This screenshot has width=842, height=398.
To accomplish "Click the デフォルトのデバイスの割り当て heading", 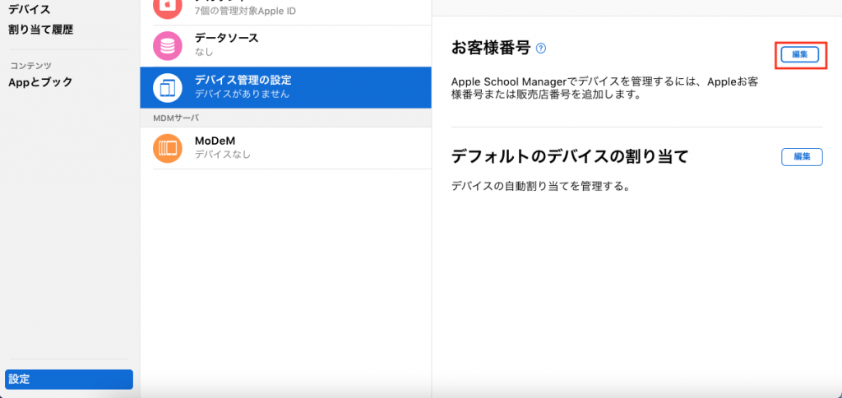I will coord(570,156).
